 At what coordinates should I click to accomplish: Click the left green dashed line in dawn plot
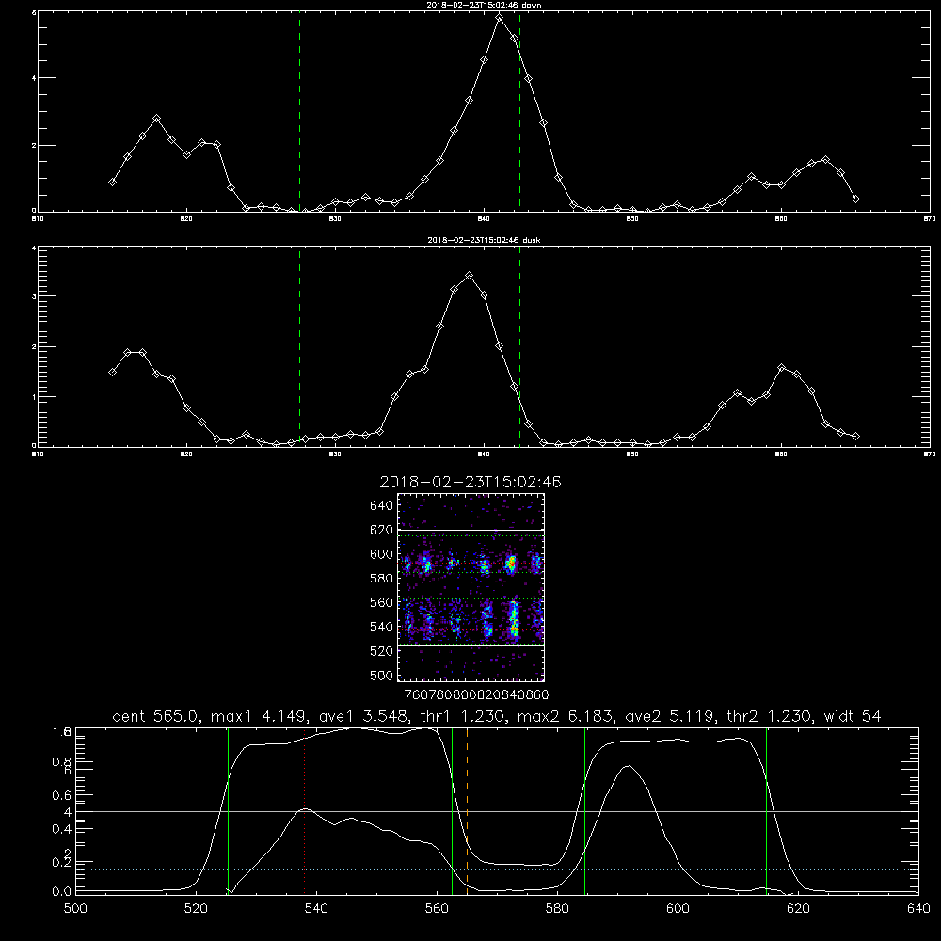click(299, 111)
